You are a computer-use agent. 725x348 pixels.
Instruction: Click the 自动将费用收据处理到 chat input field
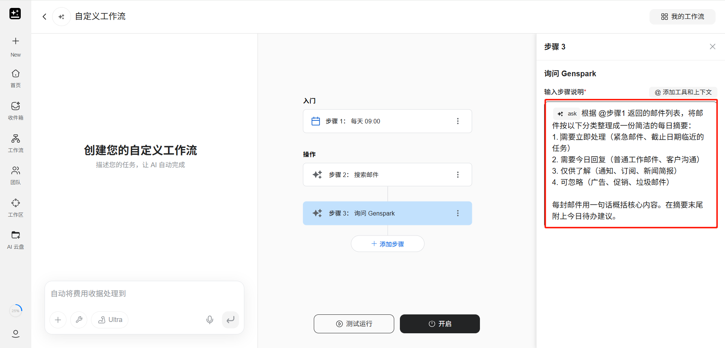point(143,294)
